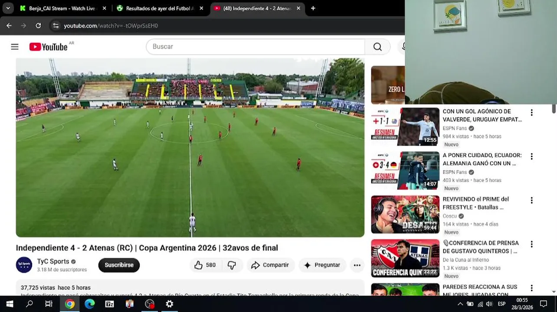This screenshot has width=557, height=312.
Task: Expand the video description box
Action: [x=190, y=289]
